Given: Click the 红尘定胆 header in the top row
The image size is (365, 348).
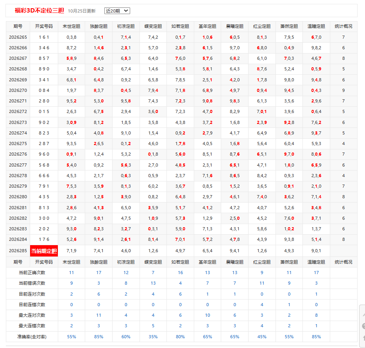Looking at the screenshot, I should point(262,26).
